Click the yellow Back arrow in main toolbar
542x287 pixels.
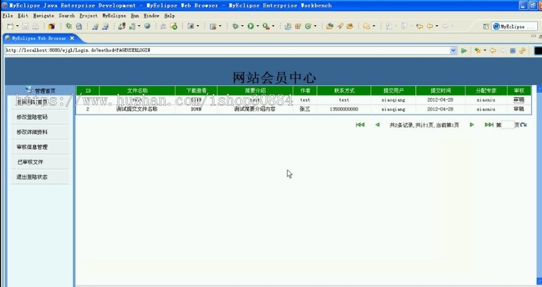coord(430,26)
